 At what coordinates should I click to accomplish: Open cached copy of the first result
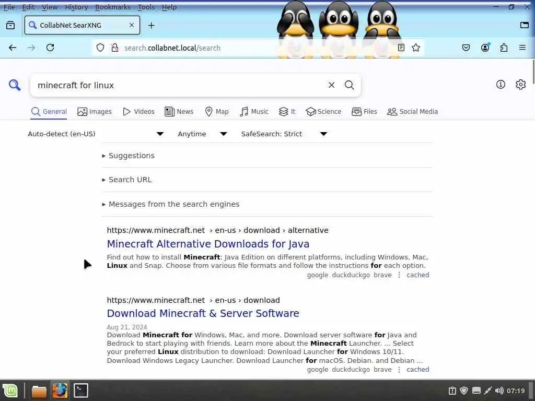(417, 275)
